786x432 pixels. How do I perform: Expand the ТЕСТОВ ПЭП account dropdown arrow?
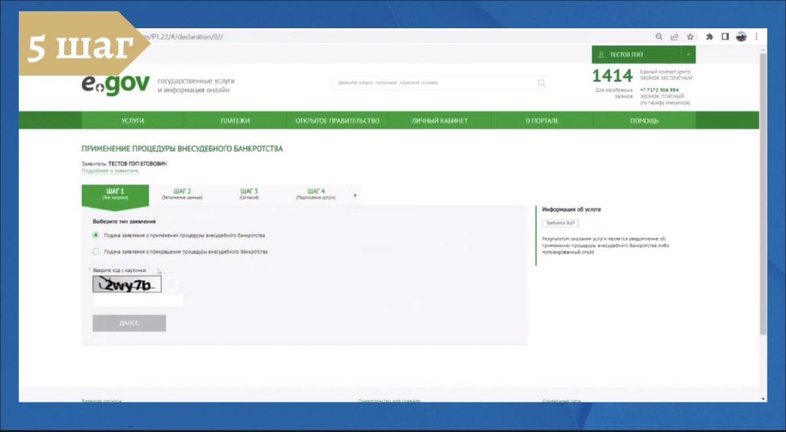[x=688, y=54]
